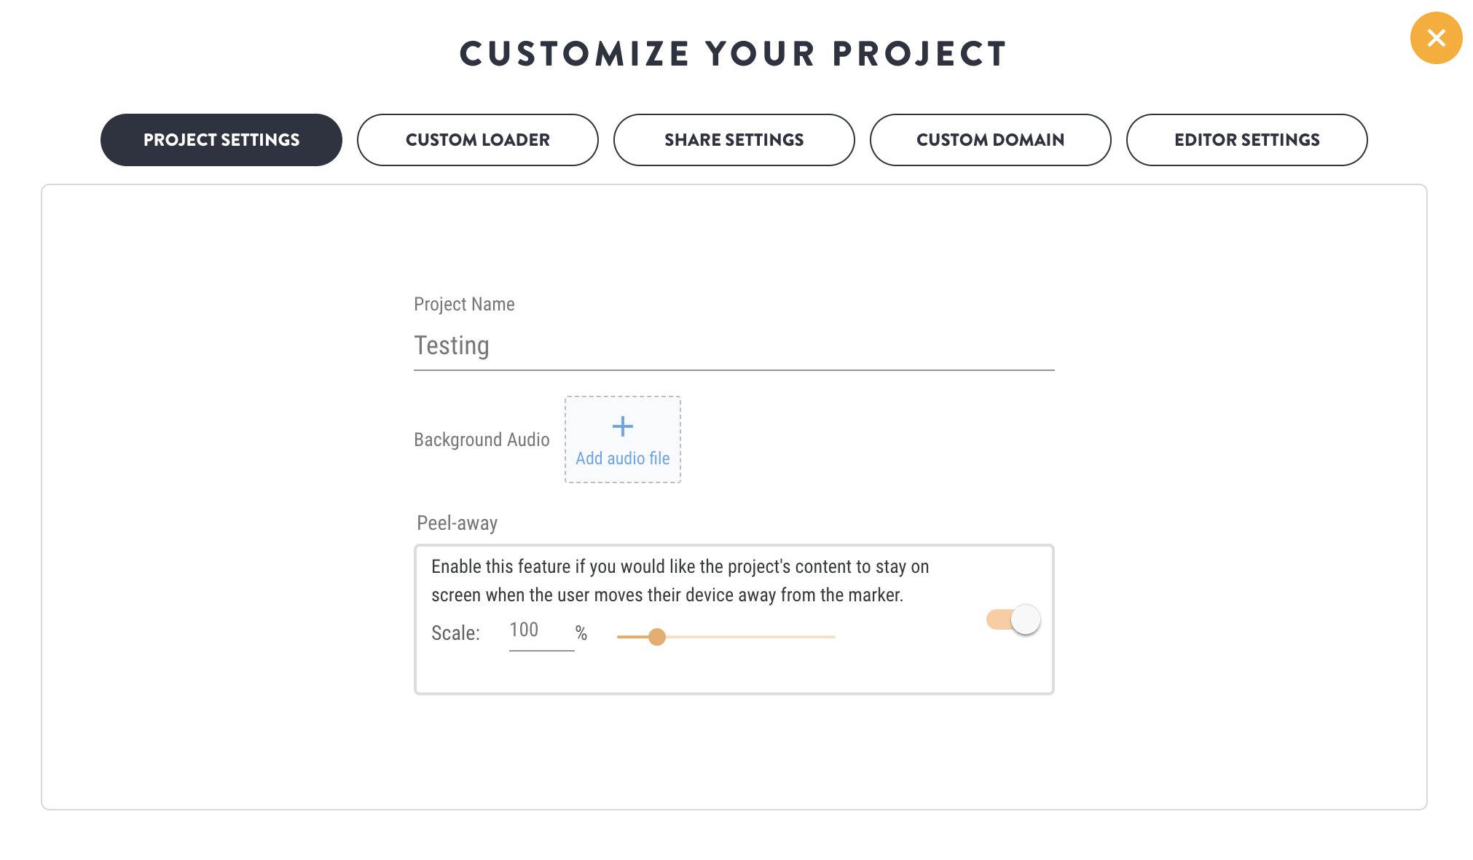
Task: Click the percent symbol beside Scale value
Action: coord(581,633)
